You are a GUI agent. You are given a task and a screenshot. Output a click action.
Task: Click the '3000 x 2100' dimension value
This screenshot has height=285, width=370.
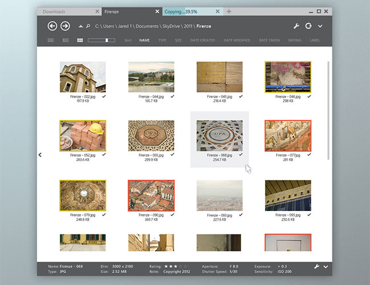(x=122, y=266)
